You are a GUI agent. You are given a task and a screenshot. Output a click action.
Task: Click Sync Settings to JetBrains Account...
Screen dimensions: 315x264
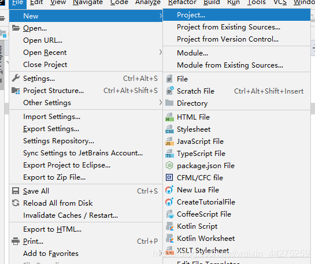point(86,153)
